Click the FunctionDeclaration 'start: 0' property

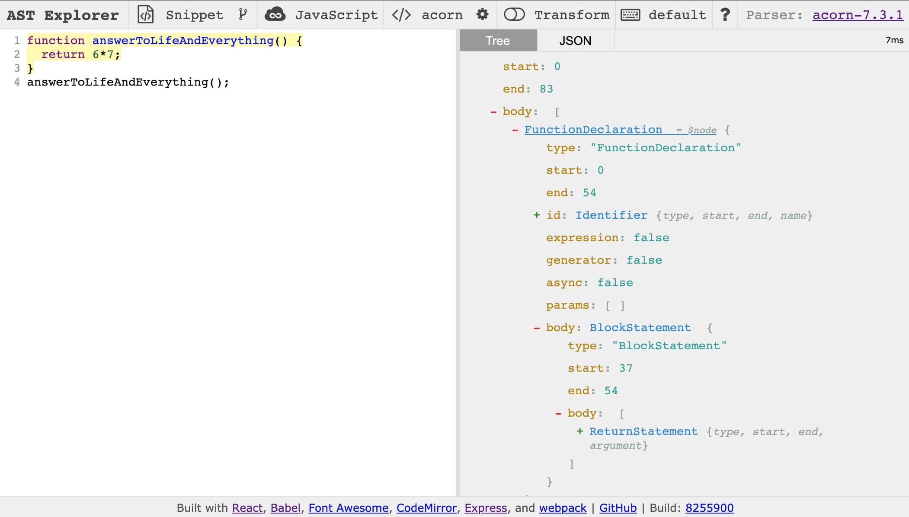click(x=575, y=170)
